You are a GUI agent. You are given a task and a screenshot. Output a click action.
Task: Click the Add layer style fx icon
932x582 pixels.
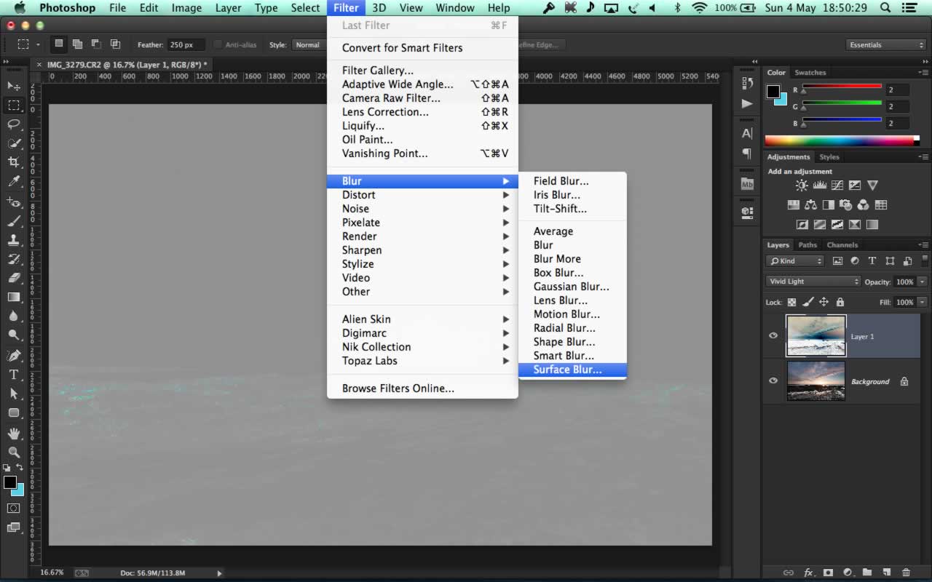click(x=808, y=573)
